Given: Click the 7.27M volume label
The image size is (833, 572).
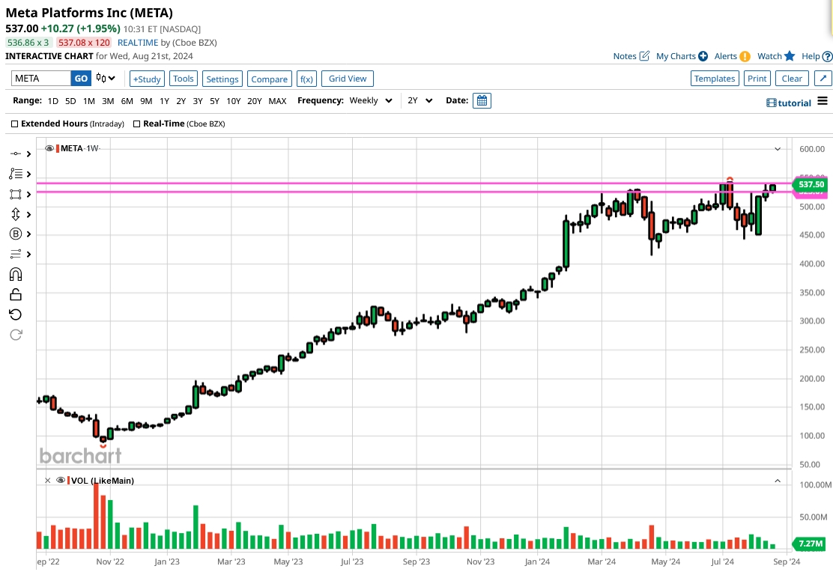Looking at the screenshot, I should [811, 544].
